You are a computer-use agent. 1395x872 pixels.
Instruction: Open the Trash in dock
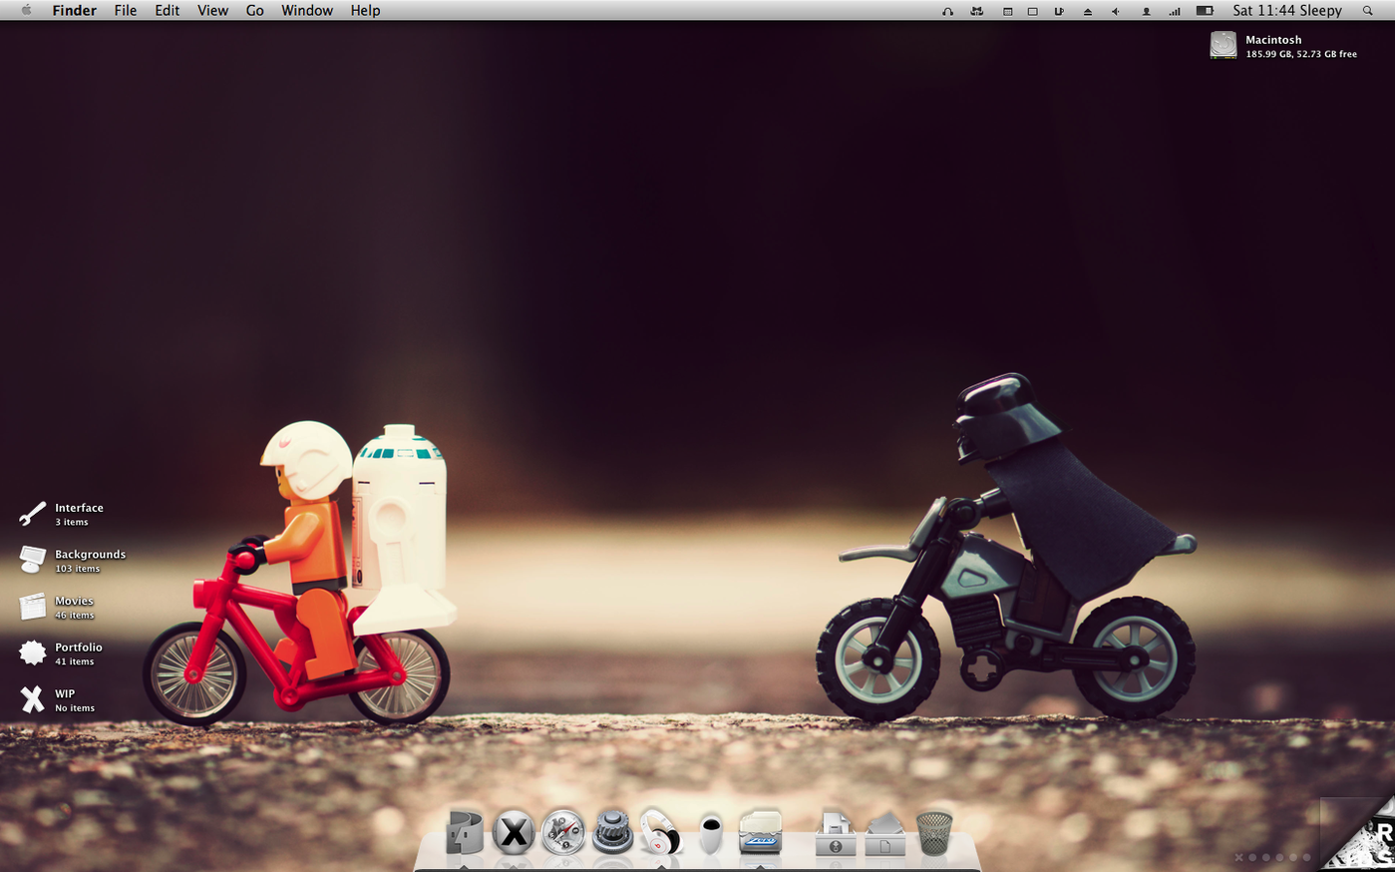(933, 833)
